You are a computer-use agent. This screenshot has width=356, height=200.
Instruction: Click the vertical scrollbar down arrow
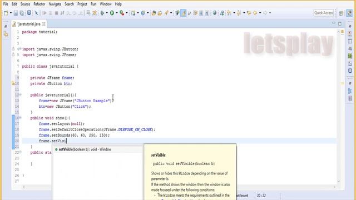339,181
